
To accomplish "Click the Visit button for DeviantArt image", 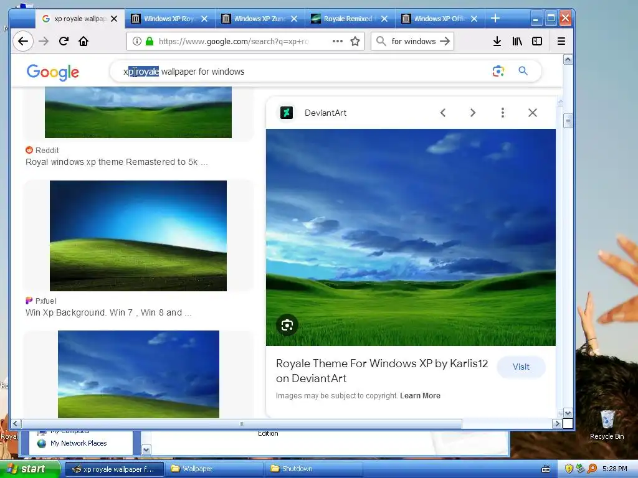I will coord(521,367).
